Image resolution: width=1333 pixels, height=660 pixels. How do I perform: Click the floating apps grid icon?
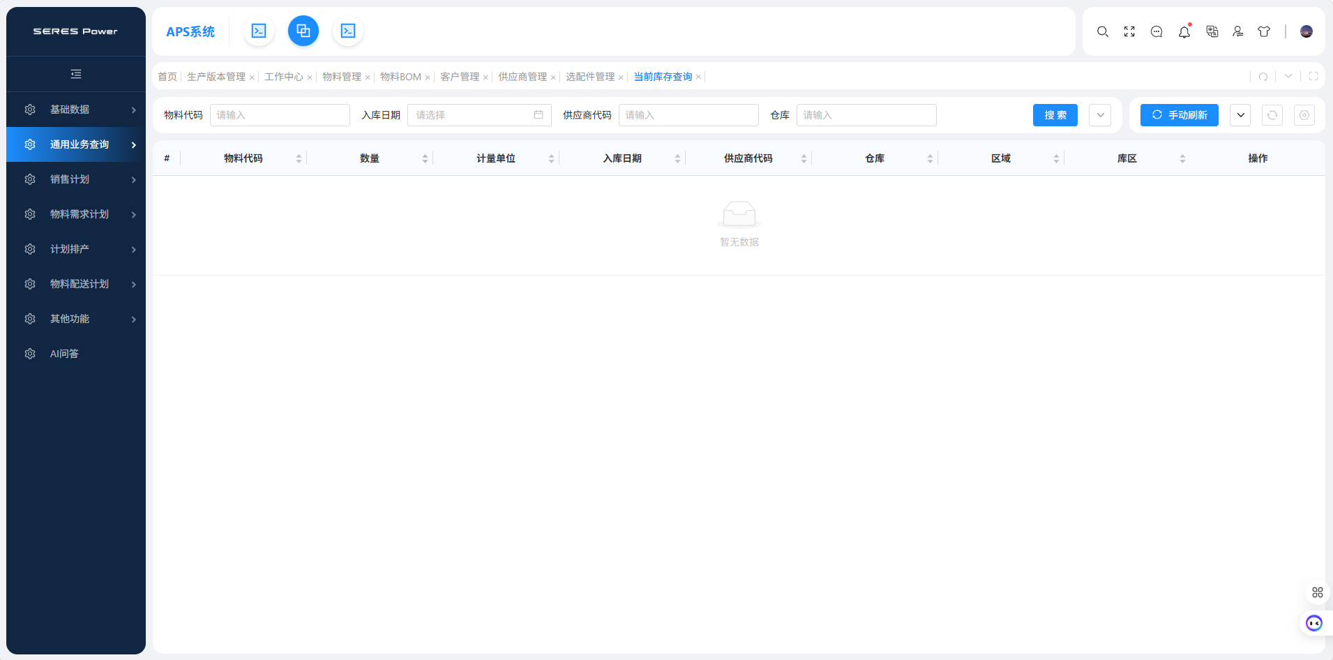point(1318,592)
